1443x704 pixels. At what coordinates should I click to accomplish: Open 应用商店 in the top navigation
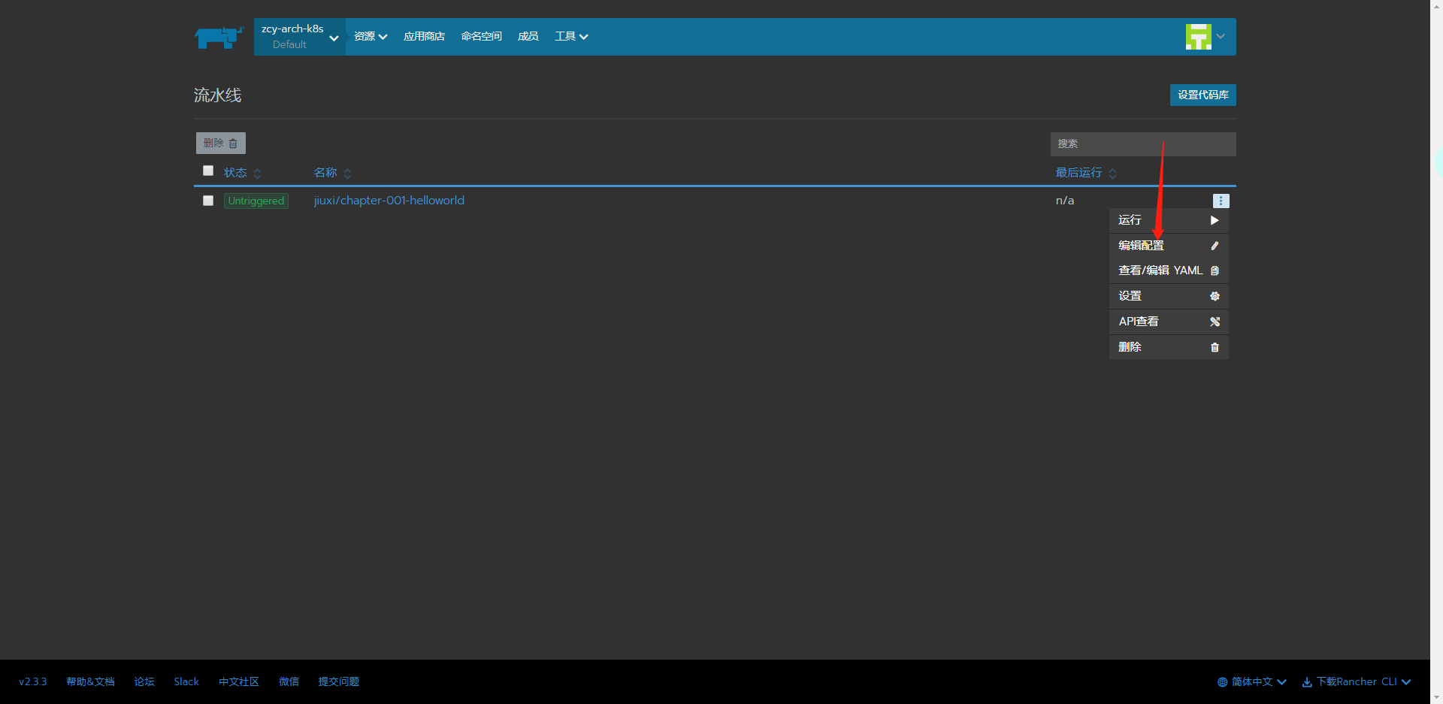(424, 37)
